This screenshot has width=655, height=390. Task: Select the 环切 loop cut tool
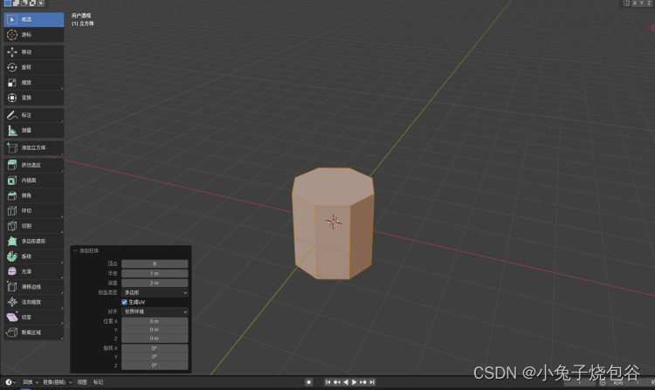coord(34,211)
